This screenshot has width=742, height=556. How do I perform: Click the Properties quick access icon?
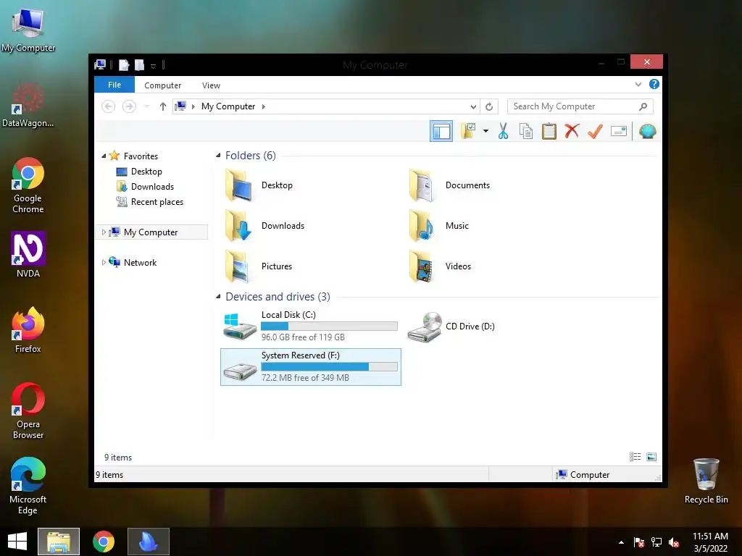click(123, 65)
